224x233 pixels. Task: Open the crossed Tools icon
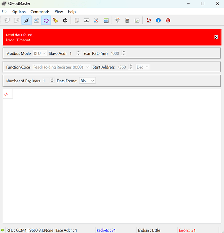[96, 21]
